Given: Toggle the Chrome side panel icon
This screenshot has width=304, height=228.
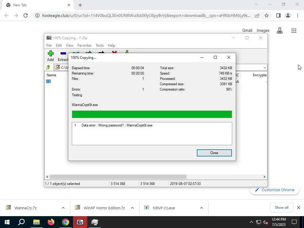Looking at the screenshot, I should click(278, 15).
